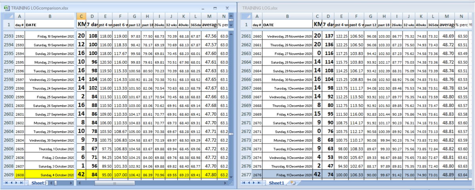Click average value 48.89 in TRAINING LOG.xlsx
This screenshot has width=475, height=190.
point(446,175)
